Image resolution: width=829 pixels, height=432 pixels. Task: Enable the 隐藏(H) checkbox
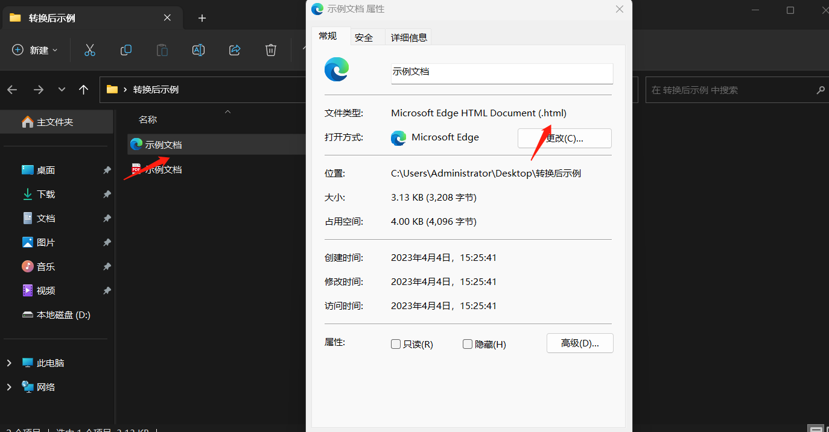468,343
